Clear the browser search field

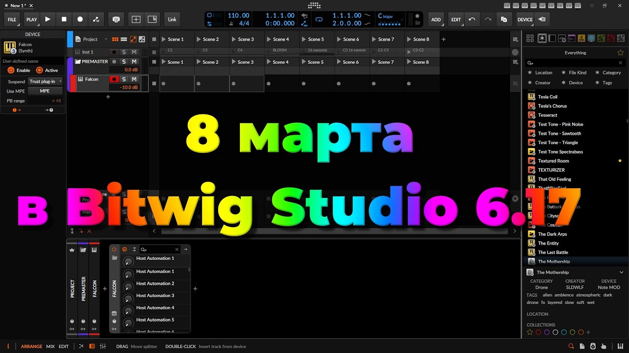click(620, 63)
